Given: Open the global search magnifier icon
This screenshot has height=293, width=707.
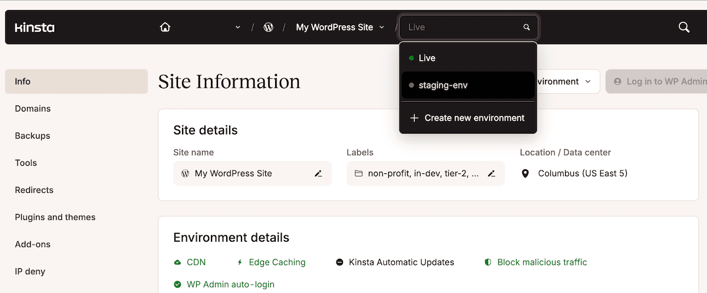Looking at the screenshot, I should pos(684,27).
